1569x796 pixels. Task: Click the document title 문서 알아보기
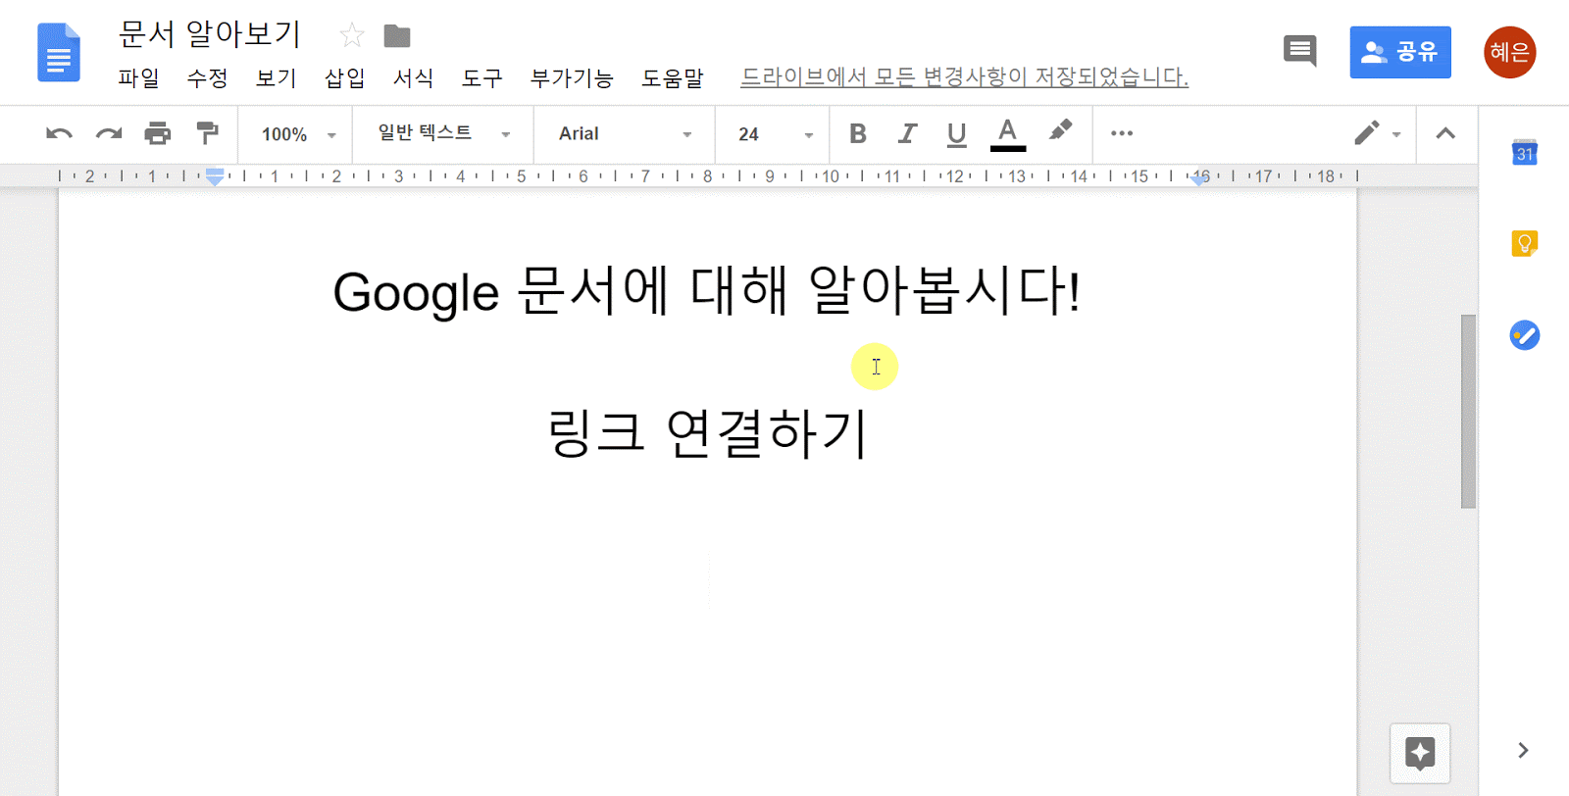click(x=209, y=34)
